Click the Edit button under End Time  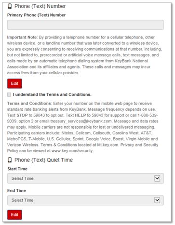14,215
